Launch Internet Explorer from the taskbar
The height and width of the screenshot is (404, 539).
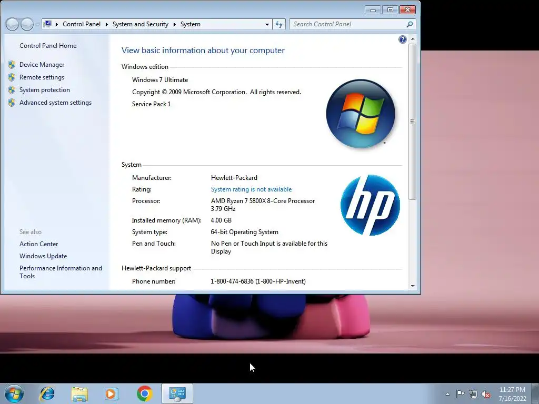click(x=47, y=393)
